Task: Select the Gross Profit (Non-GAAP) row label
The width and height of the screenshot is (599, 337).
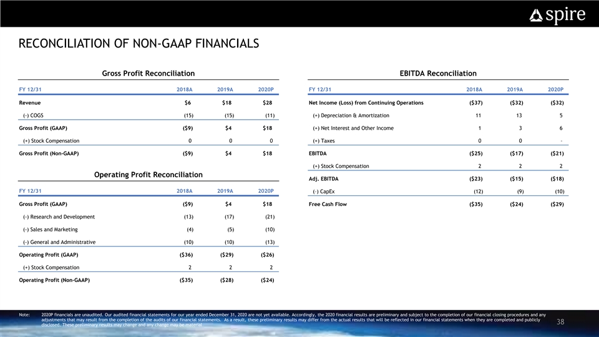Action: click(x=49, y=153)
